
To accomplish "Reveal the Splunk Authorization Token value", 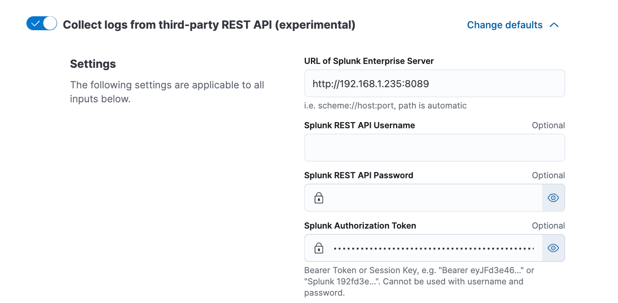I will click(x=553, y=248).
